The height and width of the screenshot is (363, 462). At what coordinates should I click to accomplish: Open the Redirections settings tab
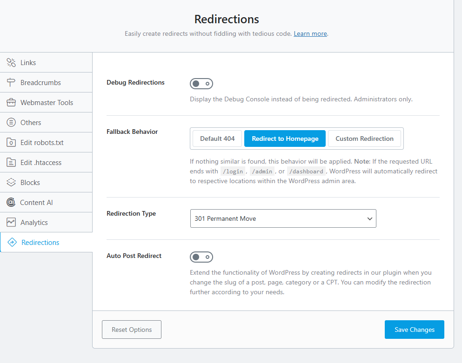click(x=40, y=243)
